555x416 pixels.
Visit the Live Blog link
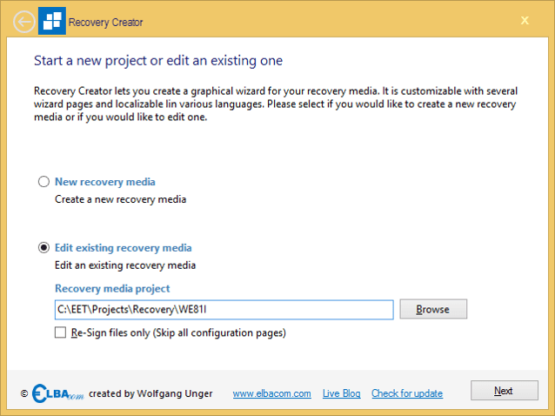coord(341,393)
